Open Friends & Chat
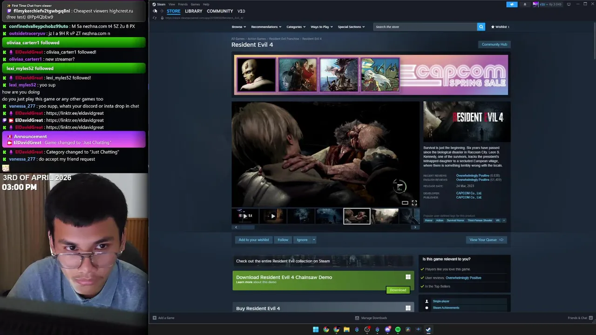Viewport: 596px width, 335px height. pyautogui.click(x=580, y=318)
